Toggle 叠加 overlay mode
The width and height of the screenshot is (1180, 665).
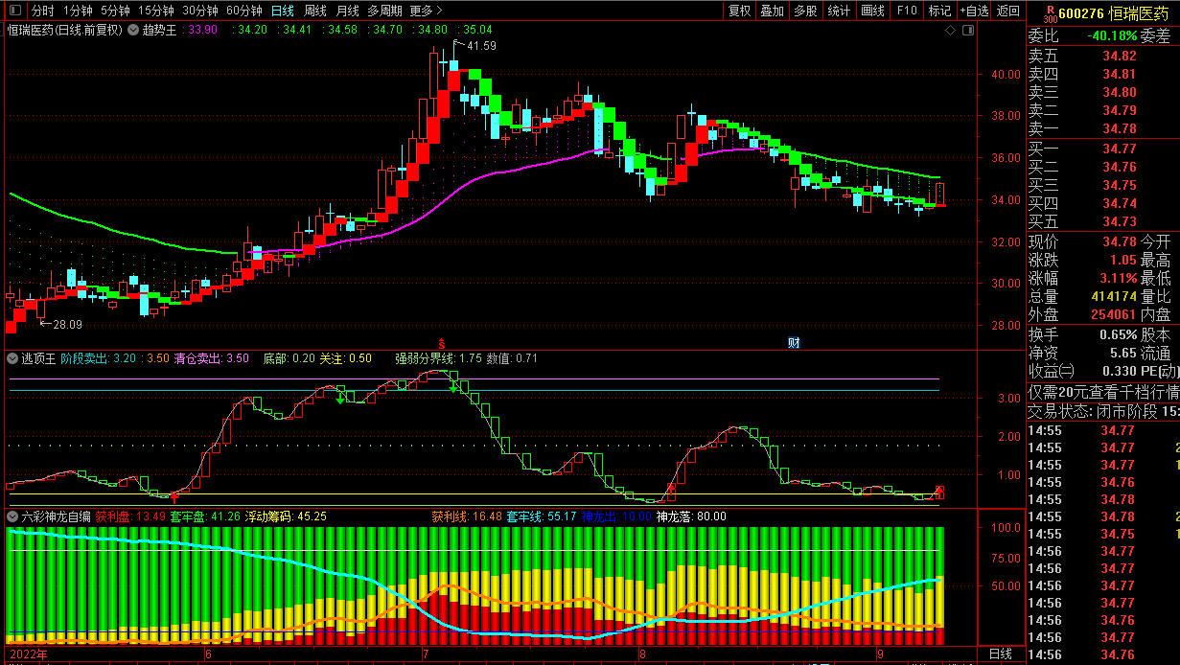click(x=772, y=11)
